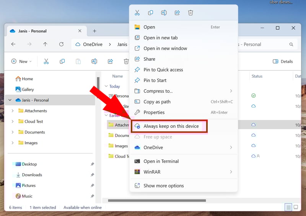Refresh the folder view

point(61,44)
